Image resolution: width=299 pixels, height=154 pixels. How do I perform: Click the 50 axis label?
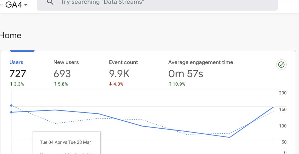tap(284, 142)
